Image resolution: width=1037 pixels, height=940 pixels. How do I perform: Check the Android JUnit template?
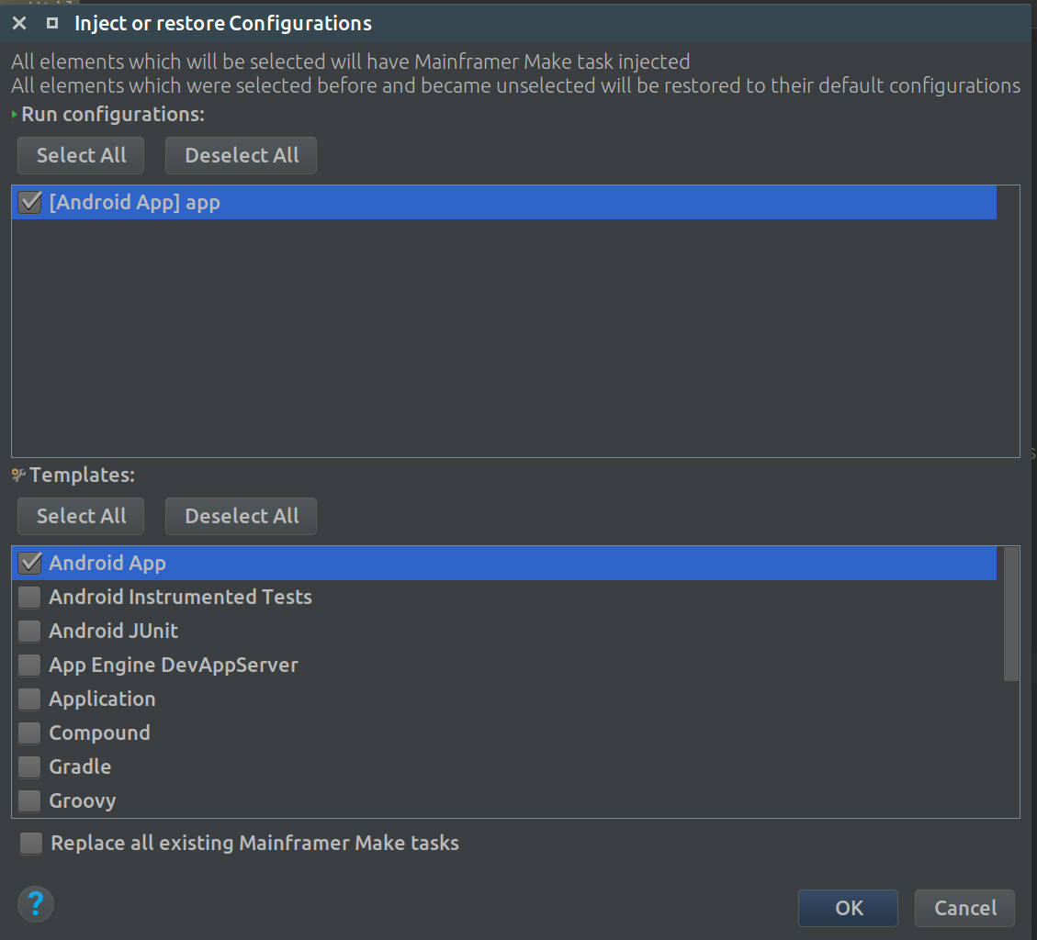click(x=30, y=631)
